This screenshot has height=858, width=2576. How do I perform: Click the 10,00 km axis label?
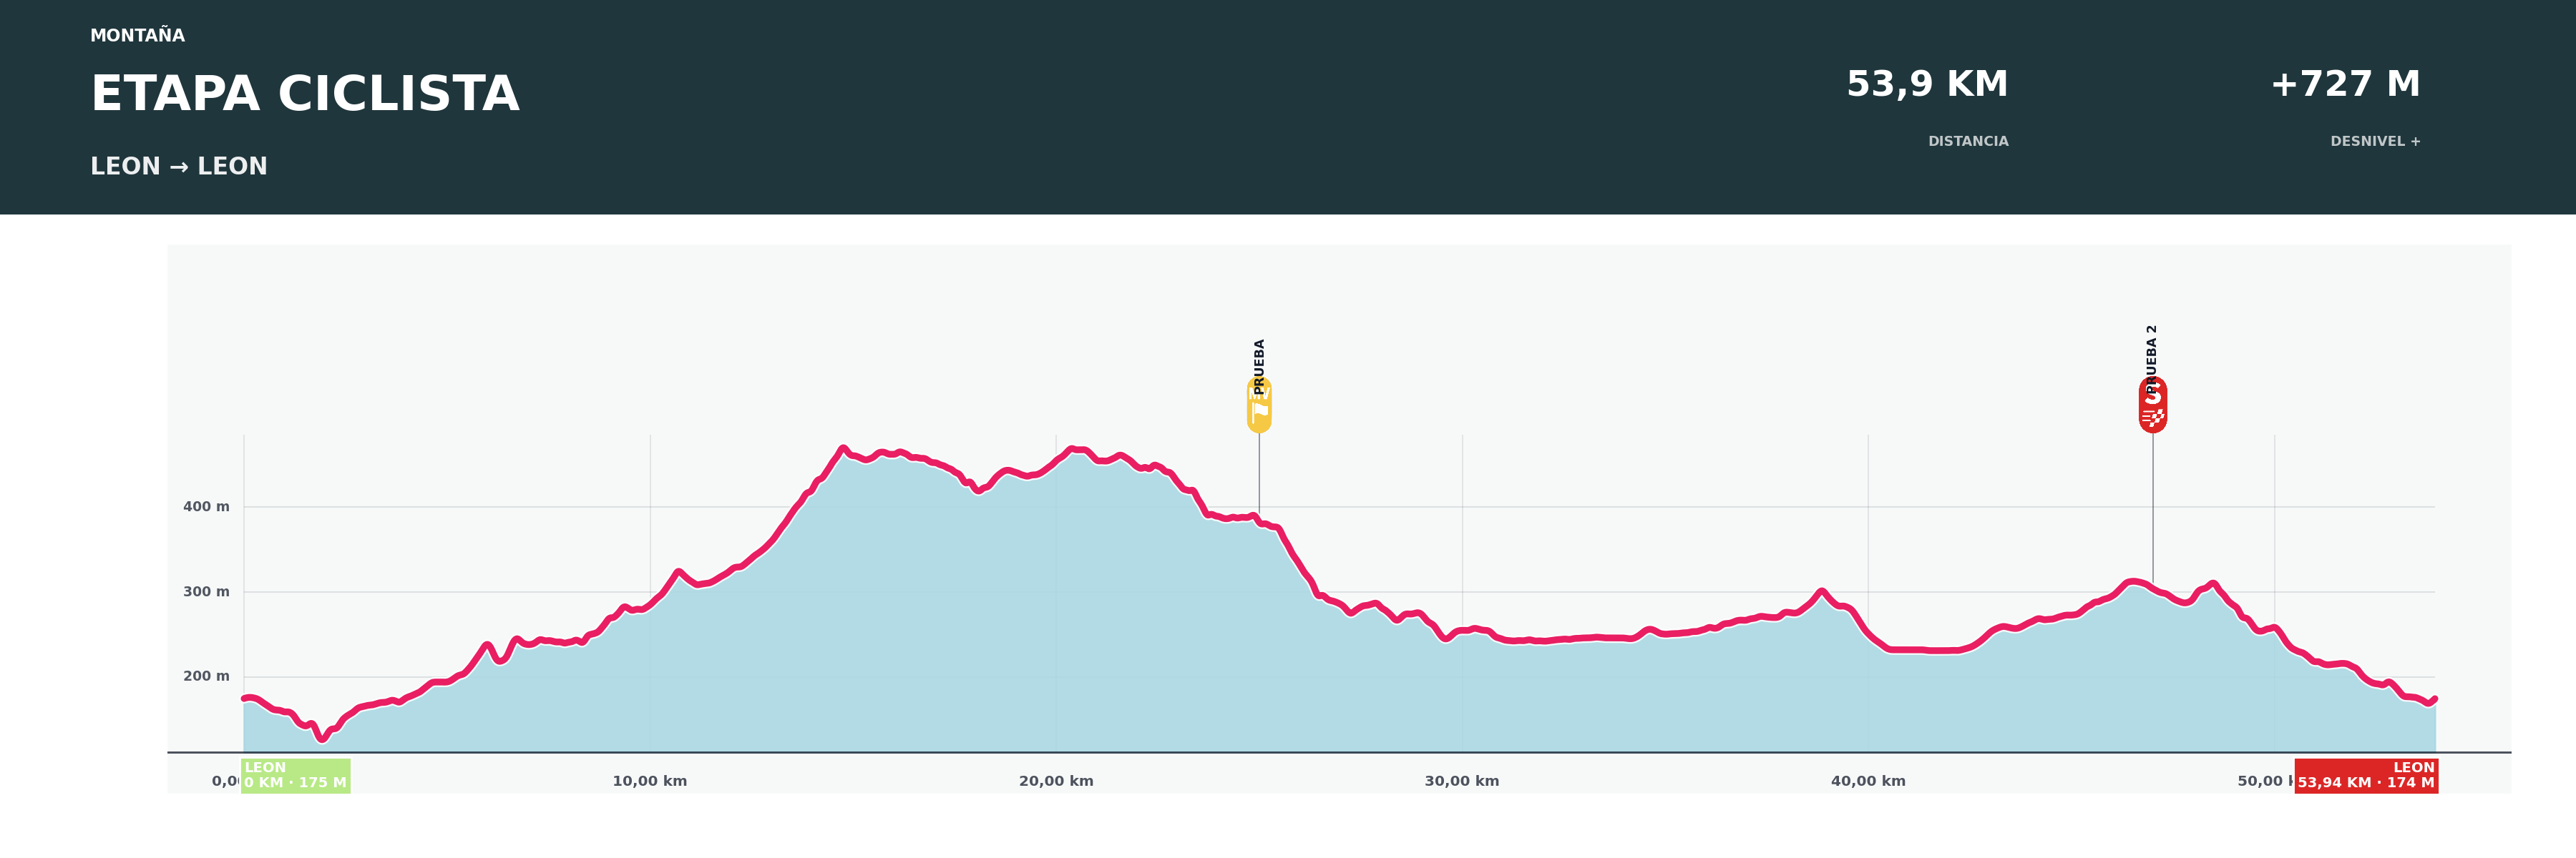coord(650,781)
